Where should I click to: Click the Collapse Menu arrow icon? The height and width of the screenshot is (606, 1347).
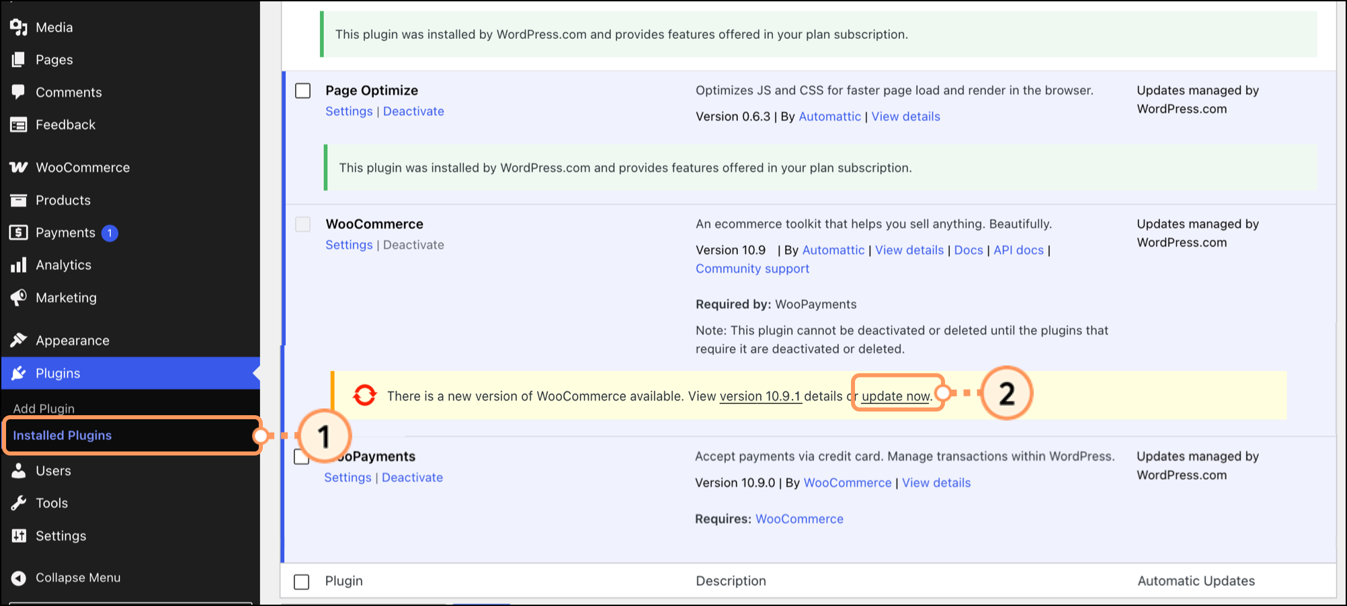pyautogui.click(x=18, y=578)
